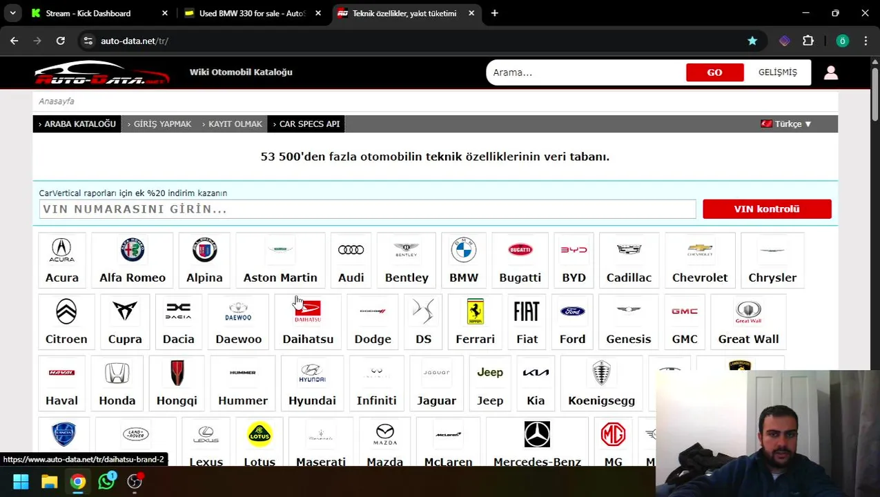This screenshot has width=880, height=497.
Task: Click the VIN numarasını girin input field
Action: click(367, 209)
